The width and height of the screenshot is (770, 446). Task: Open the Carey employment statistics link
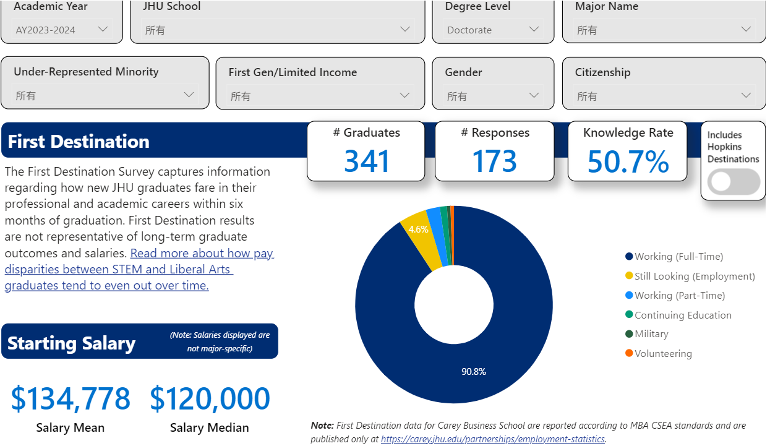click(493, 439)
